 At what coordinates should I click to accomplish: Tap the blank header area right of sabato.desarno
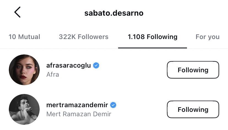tap(187, 13)
